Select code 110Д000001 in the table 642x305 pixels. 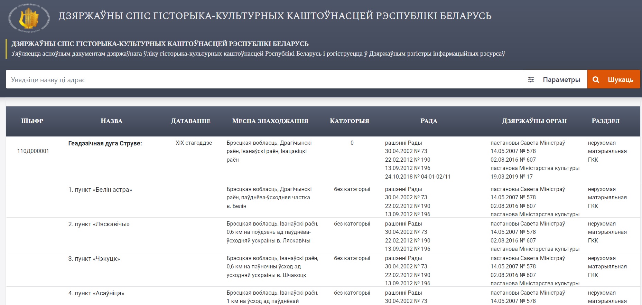point(33,151)
